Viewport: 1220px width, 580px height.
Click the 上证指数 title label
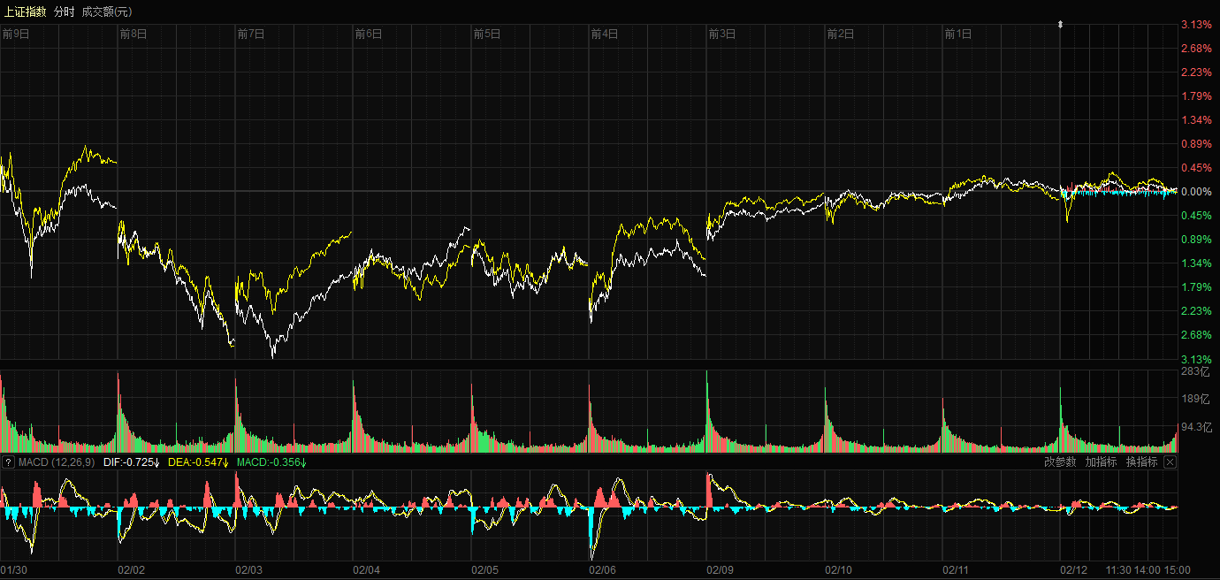tap(24, 11)
